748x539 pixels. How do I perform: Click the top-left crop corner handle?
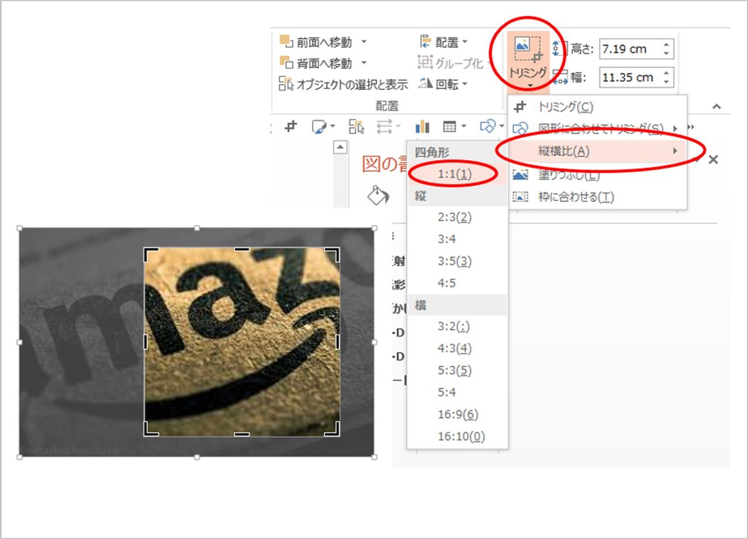pos(150,254)
